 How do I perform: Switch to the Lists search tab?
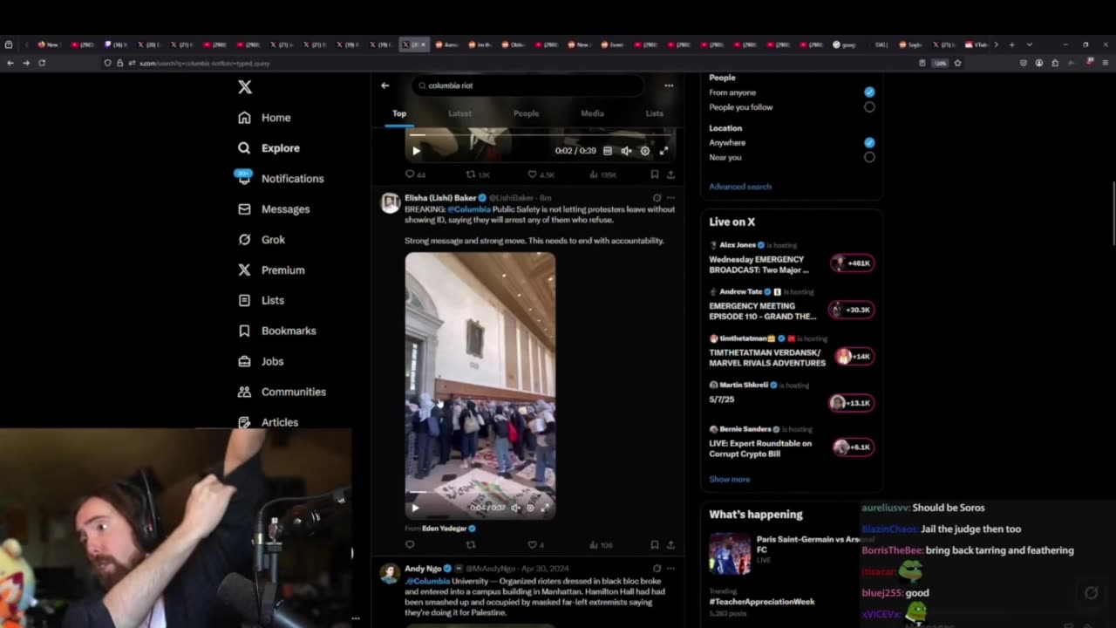654,113
